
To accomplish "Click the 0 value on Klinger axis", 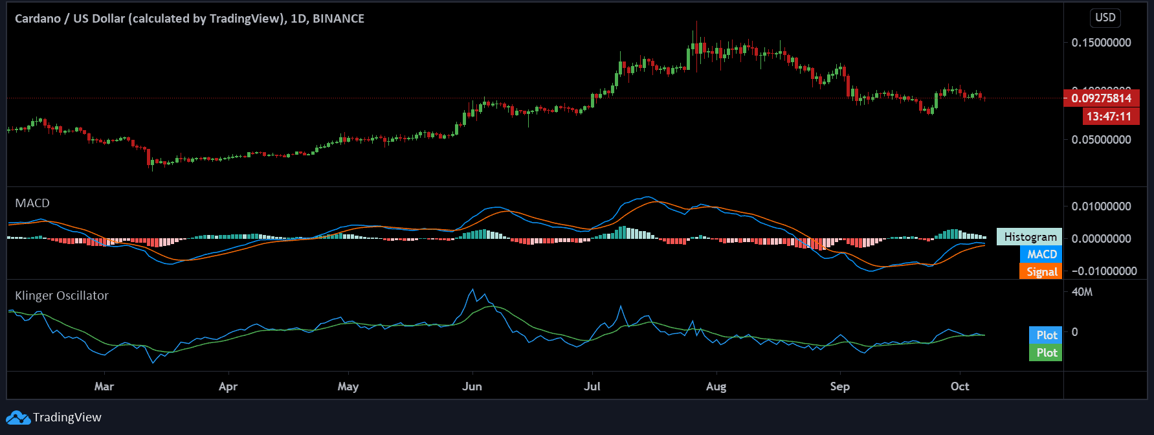I will click(1075, 332).
